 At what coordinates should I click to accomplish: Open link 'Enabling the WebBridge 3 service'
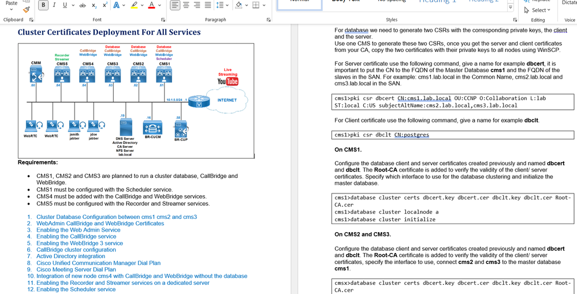[x=80, y=243]
